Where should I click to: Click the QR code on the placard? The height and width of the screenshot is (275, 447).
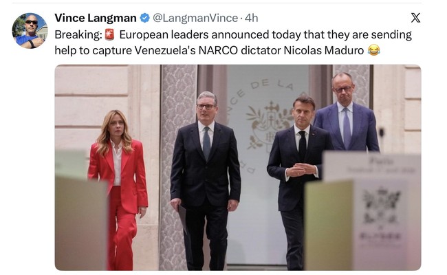coord(382,206)
